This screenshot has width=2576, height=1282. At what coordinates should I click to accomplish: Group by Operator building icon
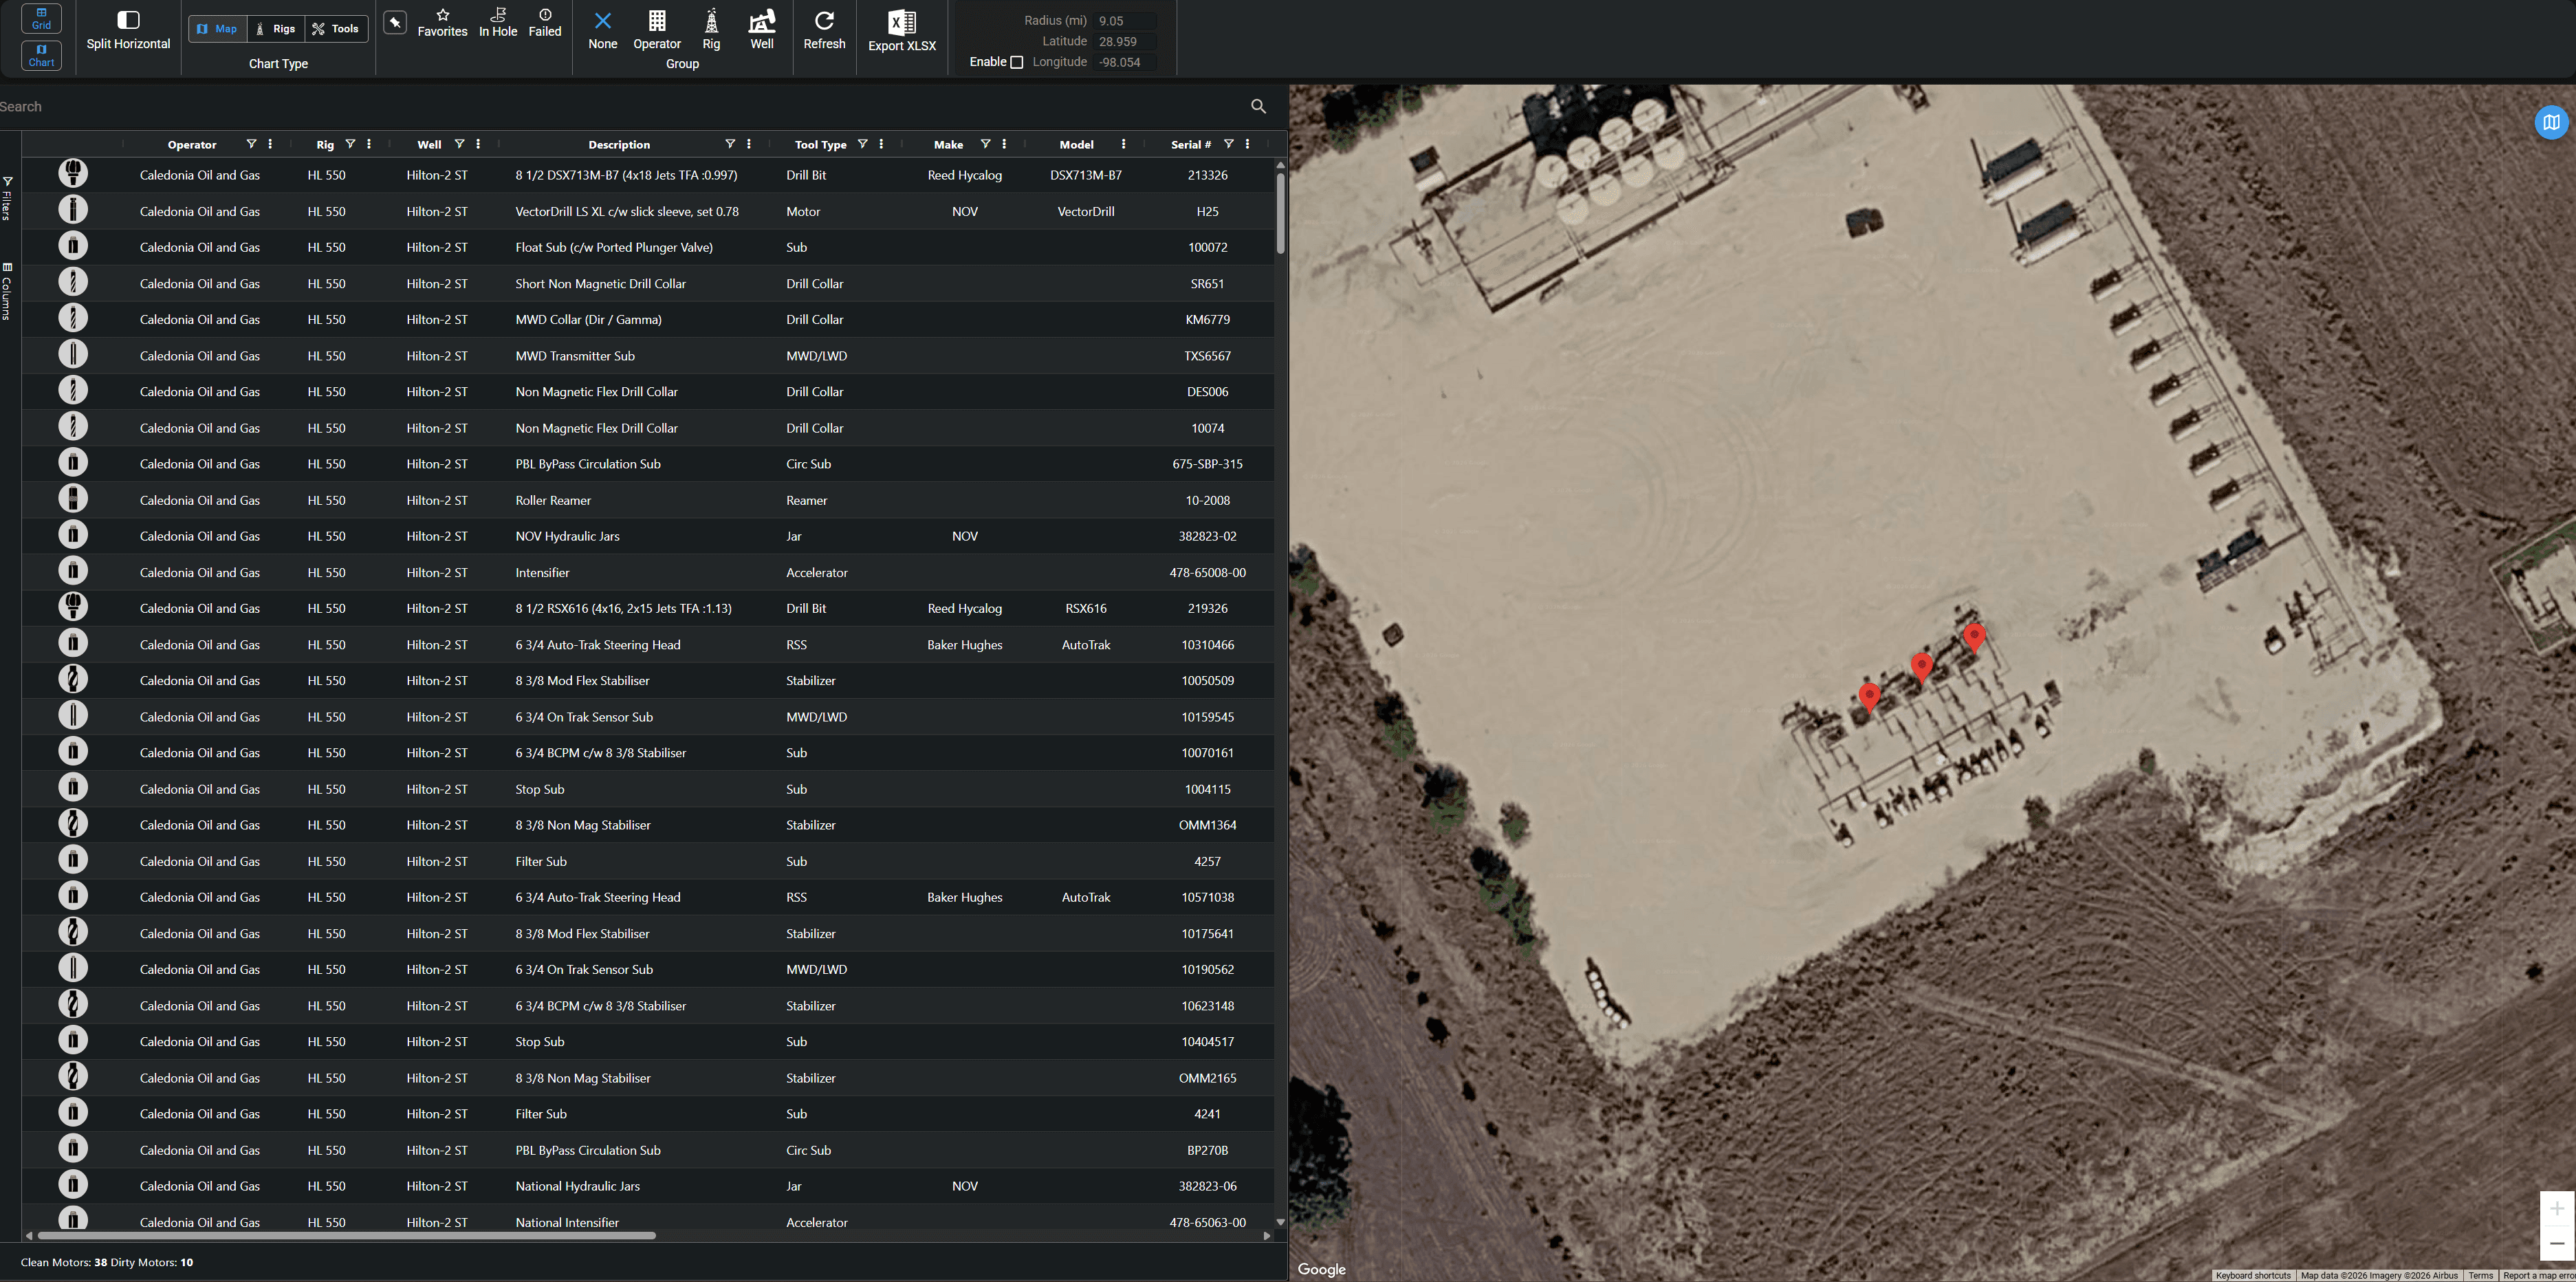656,21
